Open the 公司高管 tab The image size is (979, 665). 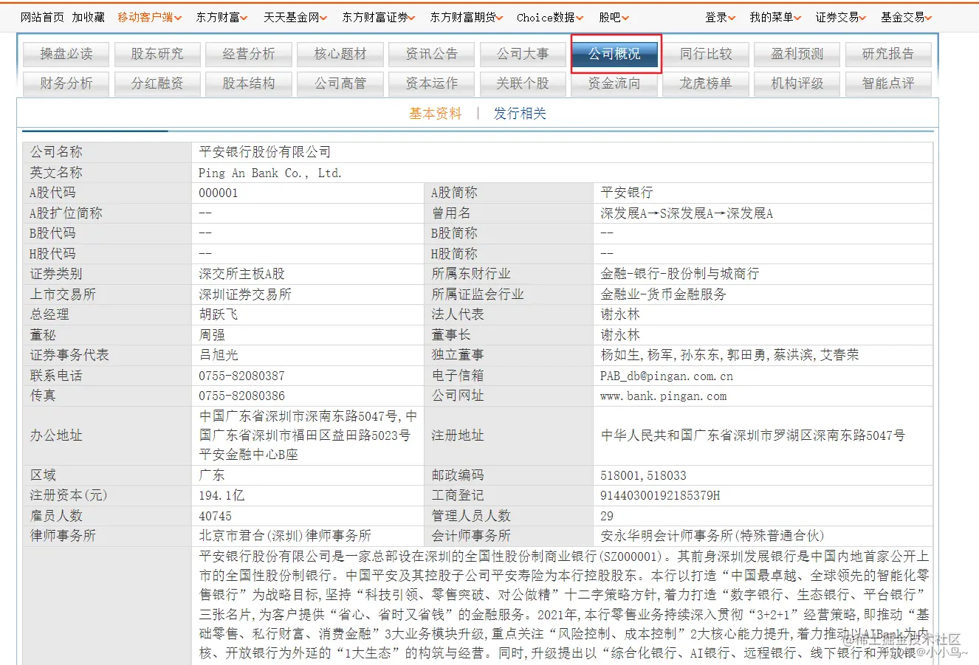tap(340, 83)
